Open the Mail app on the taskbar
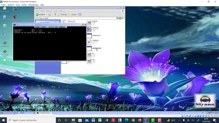219x123 pixels. 87,120
